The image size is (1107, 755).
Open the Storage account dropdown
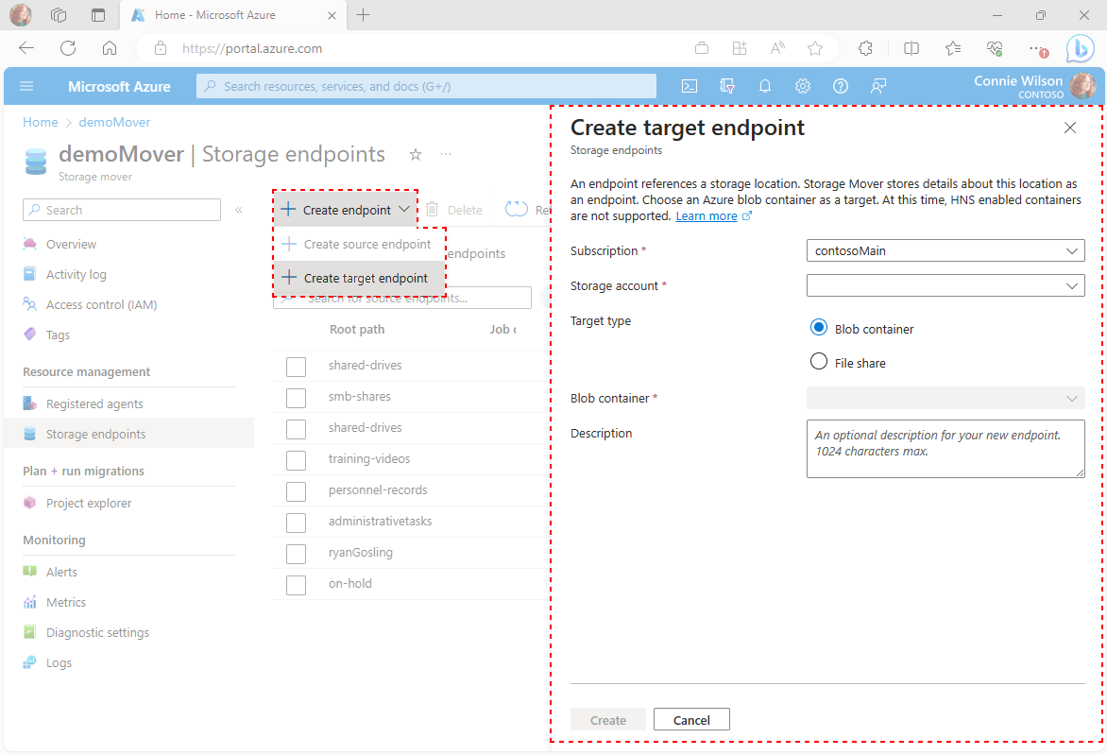point(945,285)
